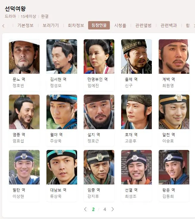This screenshot has height=219, width=195.
Task: Click actor name 김동희
Action: (x=168, y=196)
